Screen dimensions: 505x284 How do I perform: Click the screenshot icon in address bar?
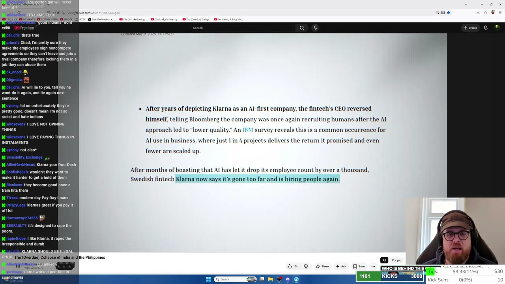443,13
